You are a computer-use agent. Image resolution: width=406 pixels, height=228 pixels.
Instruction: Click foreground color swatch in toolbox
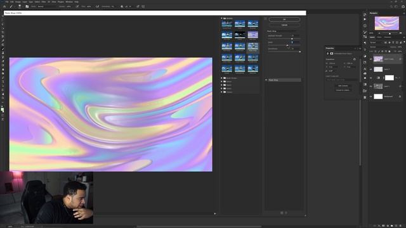pos(2,109)
